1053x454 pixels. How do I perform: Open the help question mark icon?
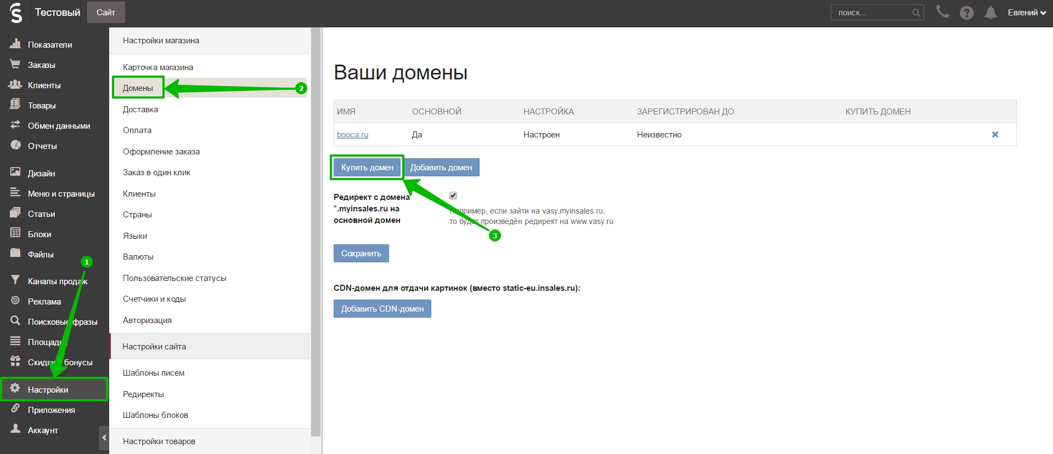966,13
